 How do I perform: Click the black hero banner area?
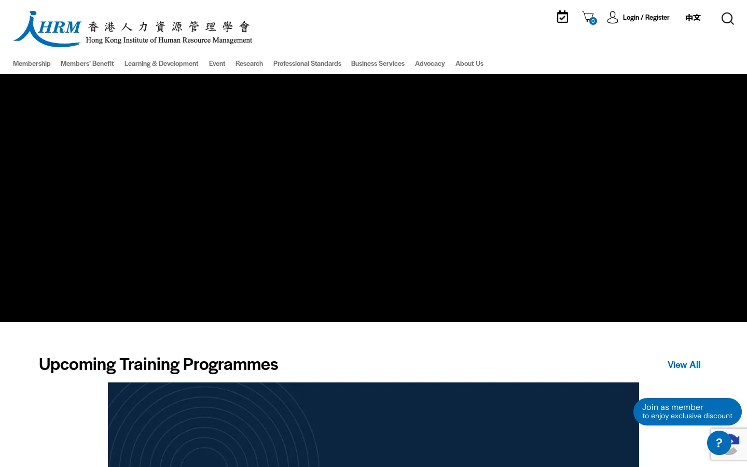[374, 198]
